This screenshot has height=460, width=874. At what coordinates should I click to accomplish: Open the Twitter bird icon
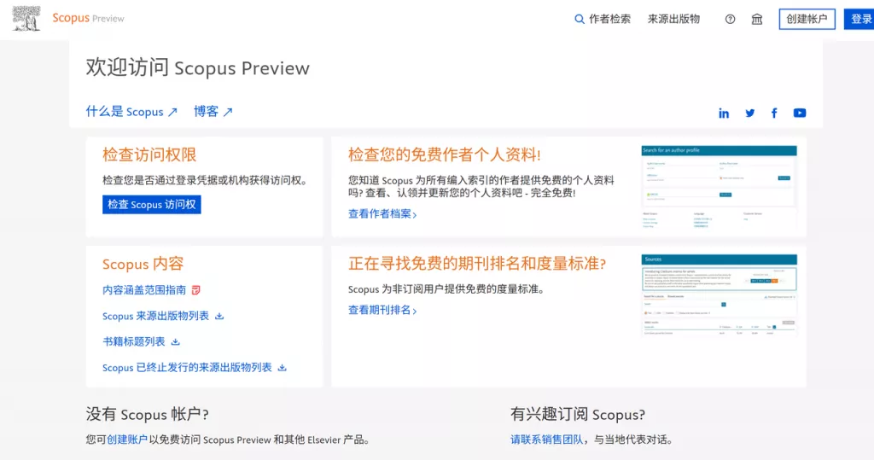749,113
